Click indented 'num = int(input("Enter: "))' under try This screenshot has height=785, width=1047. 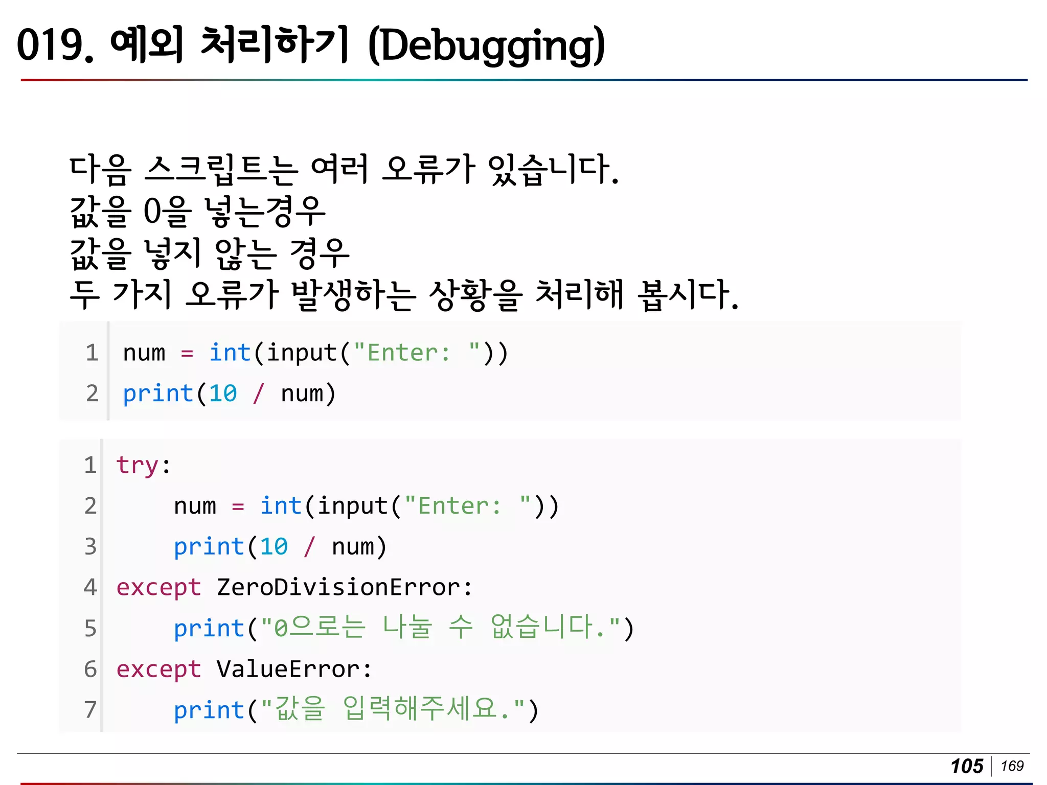pyautogui.click(x=367, y=506)
